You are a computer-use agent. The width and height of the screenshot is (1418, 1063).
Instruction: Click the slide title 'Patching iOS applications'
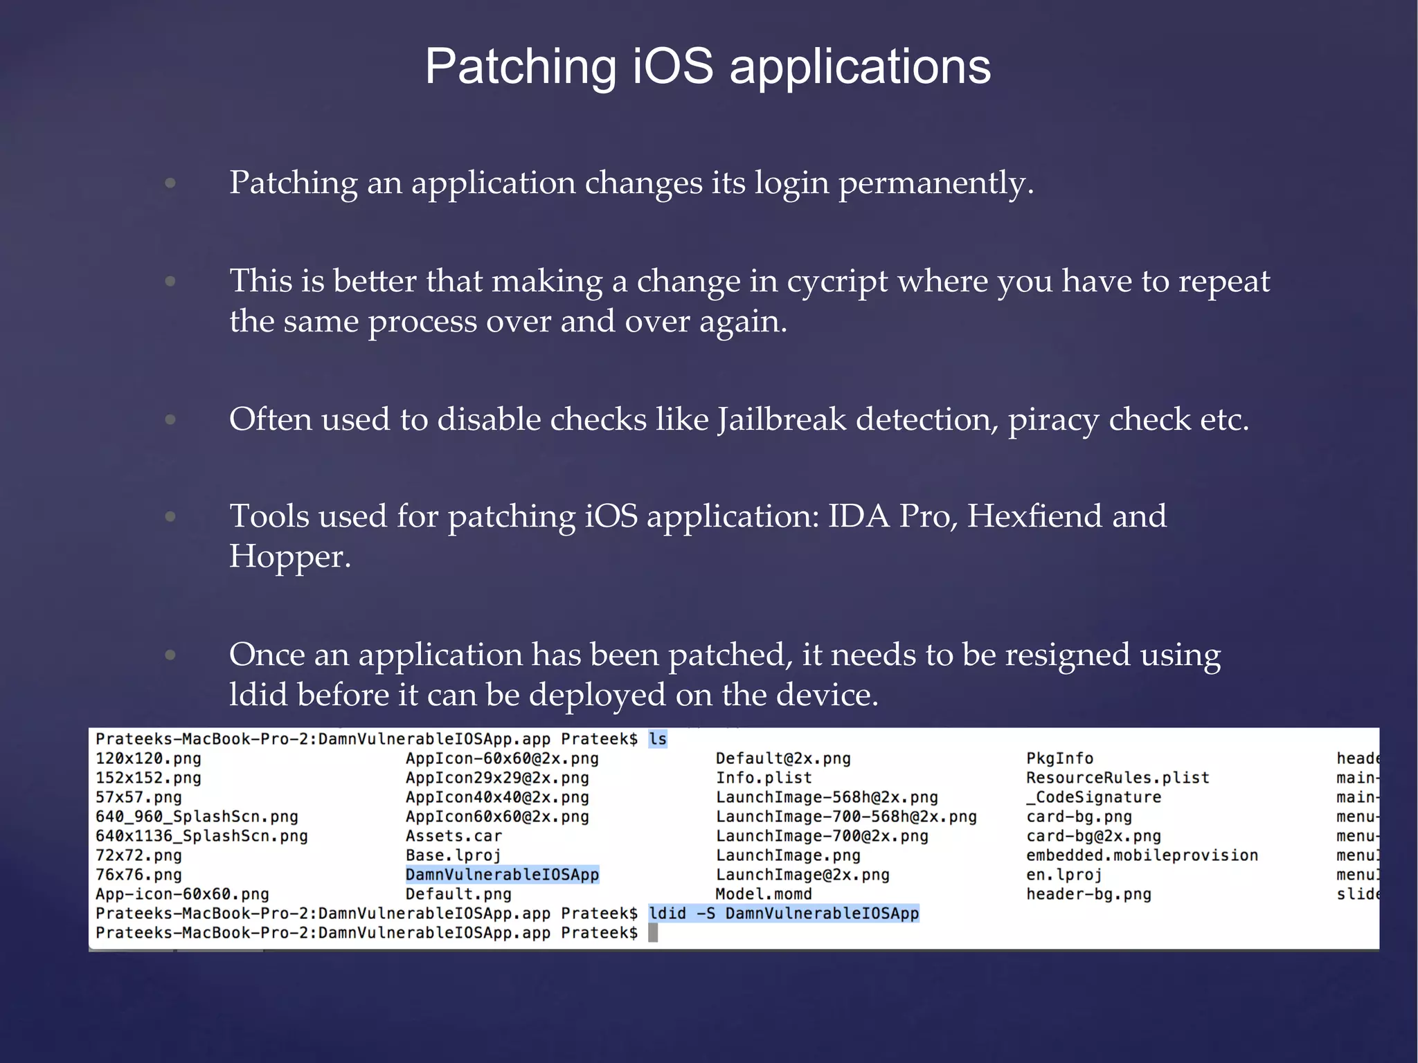[x=708, y=66]
